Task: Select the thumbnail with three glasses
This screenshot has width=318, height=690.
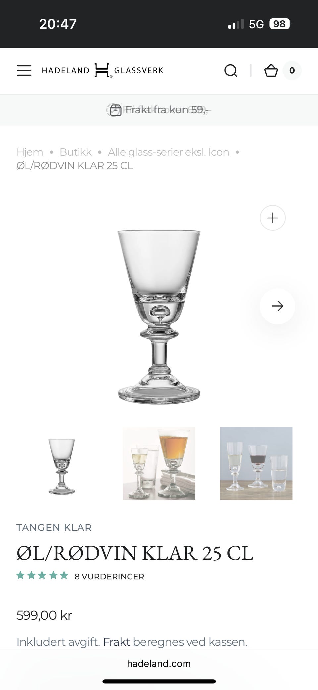Action: point(256,464)
